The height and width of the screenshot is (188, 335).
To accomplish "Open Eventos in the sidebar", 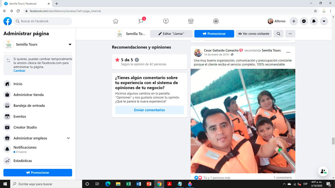I will click(x=38, y=117).
